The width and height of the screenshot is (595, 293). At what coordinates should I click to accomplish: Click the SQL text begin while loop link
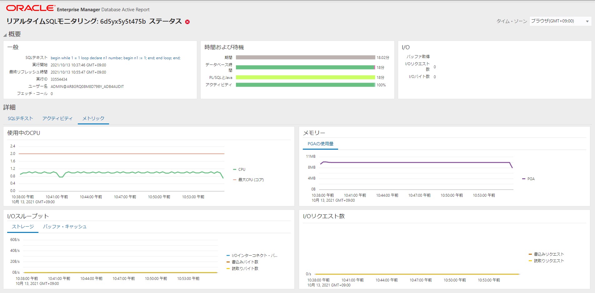coord(115,58)
